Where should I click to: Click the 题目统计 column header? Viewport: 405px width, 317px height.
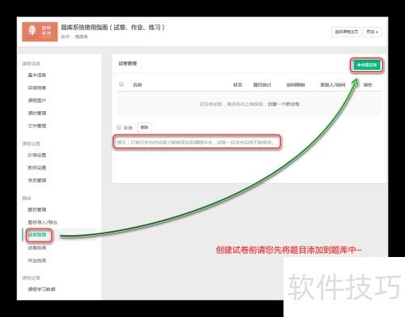[262, 85]
